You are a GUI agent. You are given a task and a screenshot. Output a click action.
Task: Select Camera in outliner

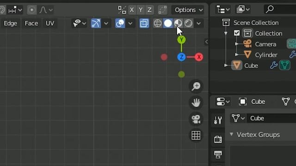265,44
